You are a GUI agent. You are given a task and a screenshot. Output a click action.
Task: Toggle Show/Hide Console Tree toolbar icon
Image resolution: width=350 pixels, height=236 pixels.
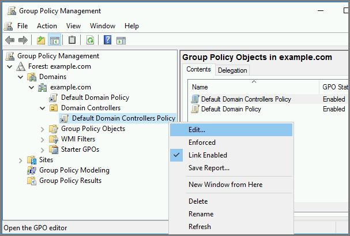[x=55, y=40]
